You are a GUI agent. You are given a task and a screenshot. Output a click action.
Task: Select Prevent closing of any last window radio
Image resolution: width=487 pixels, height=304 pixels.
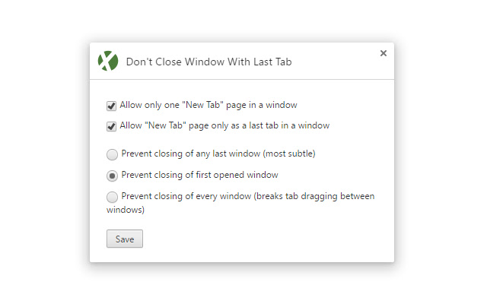click(113, 154)
